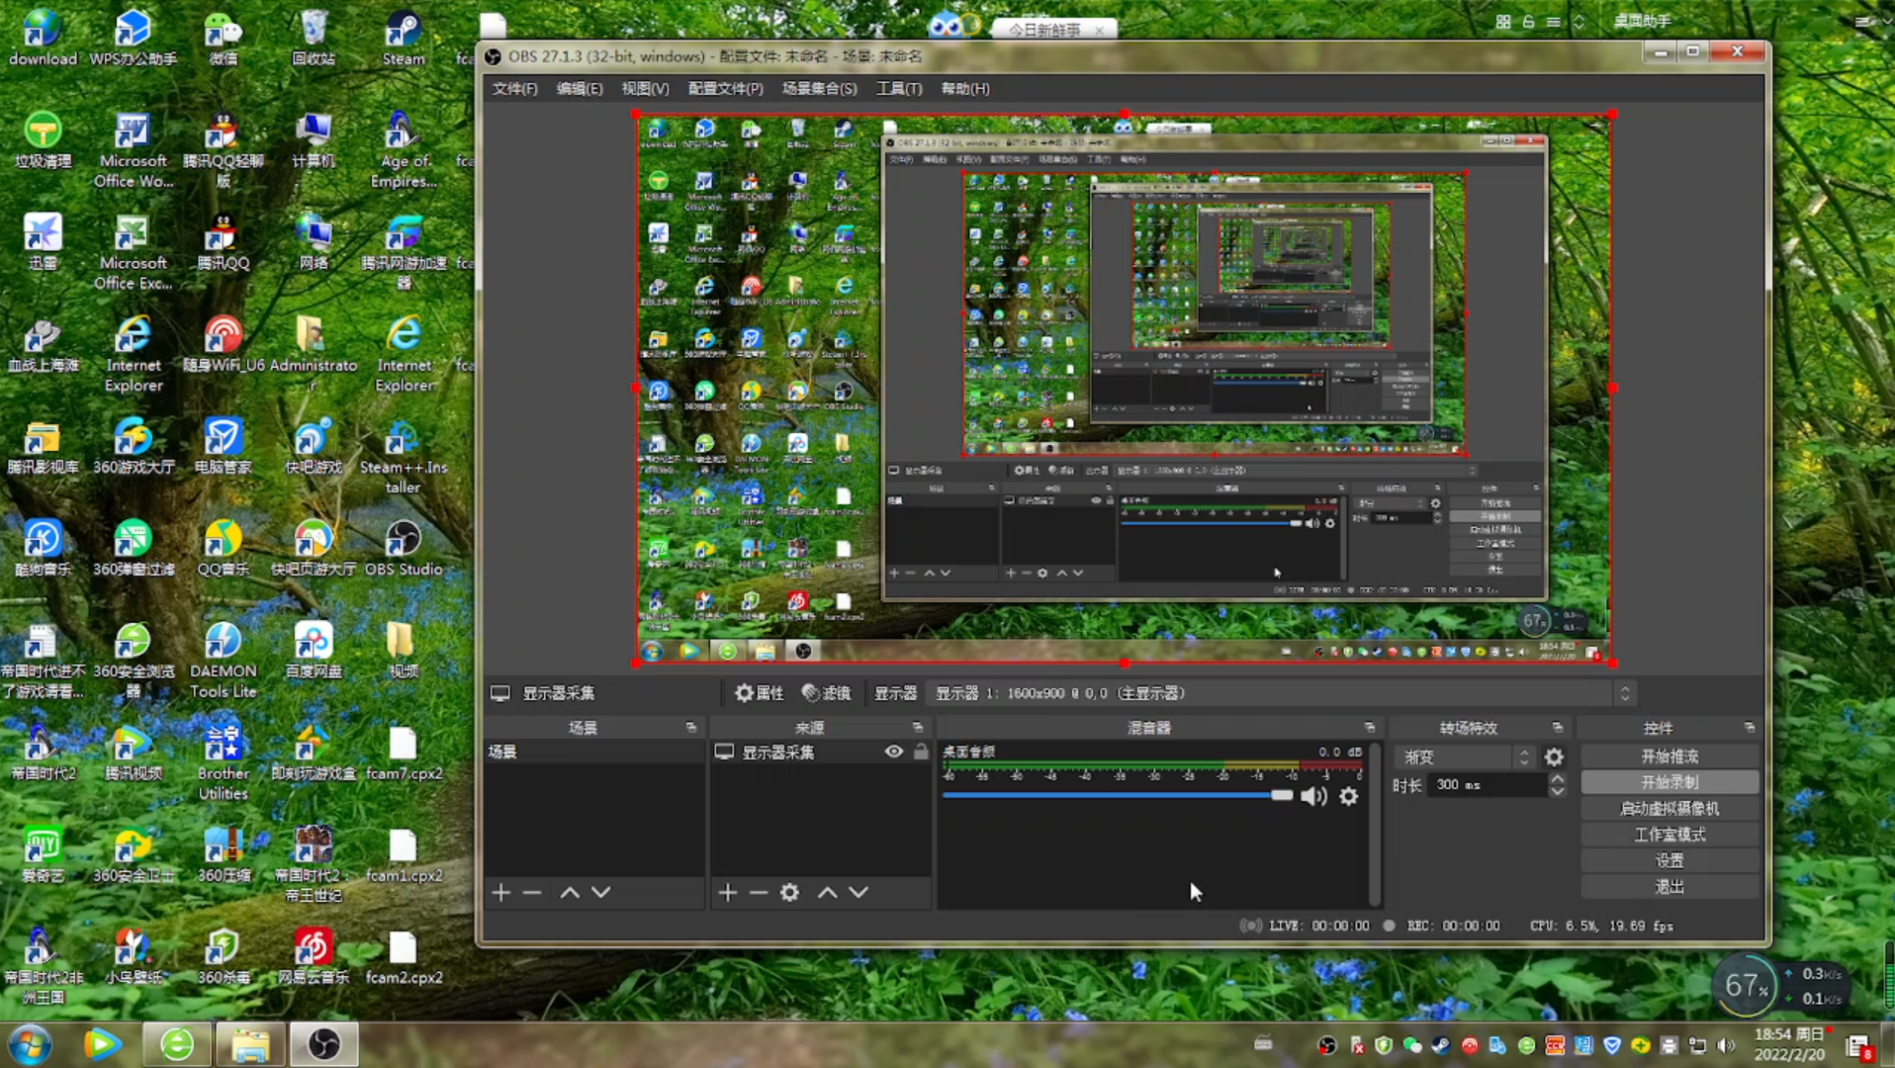This screenshot has width=1895, height=1068.
Task: Click 退出 exit button in controls
Action: pos(1669,887)
